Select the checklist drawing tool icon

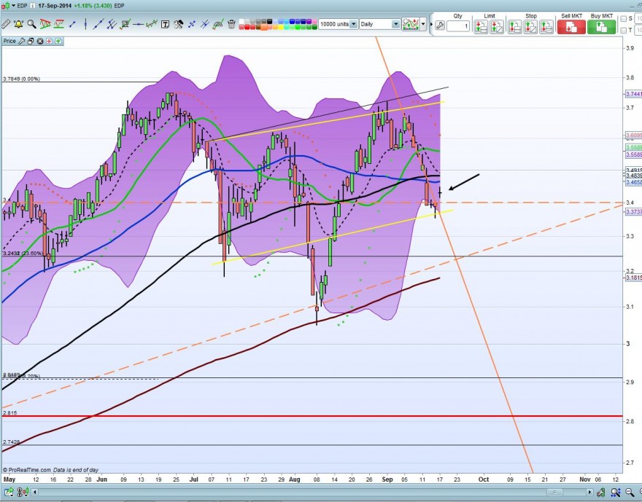pos(125,24)
